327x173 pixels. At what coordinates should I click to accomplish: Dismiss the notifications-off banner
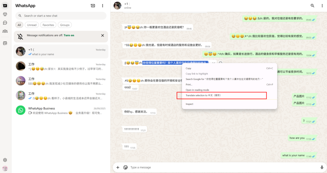coord(103,35)
